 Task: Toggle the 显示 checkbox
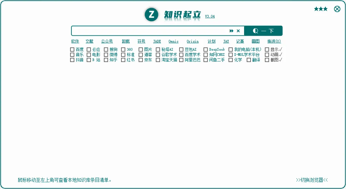(267, 49)
